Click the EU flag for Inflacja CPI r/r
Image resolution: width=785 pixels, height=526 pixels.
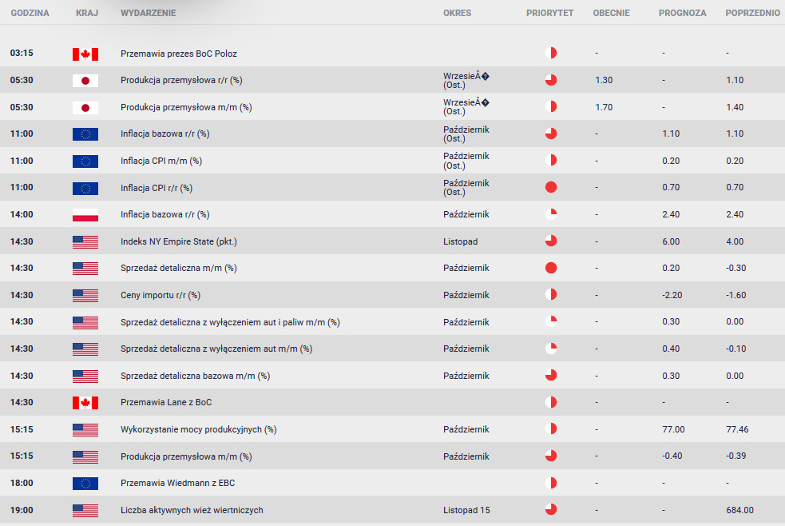point(85,189)
